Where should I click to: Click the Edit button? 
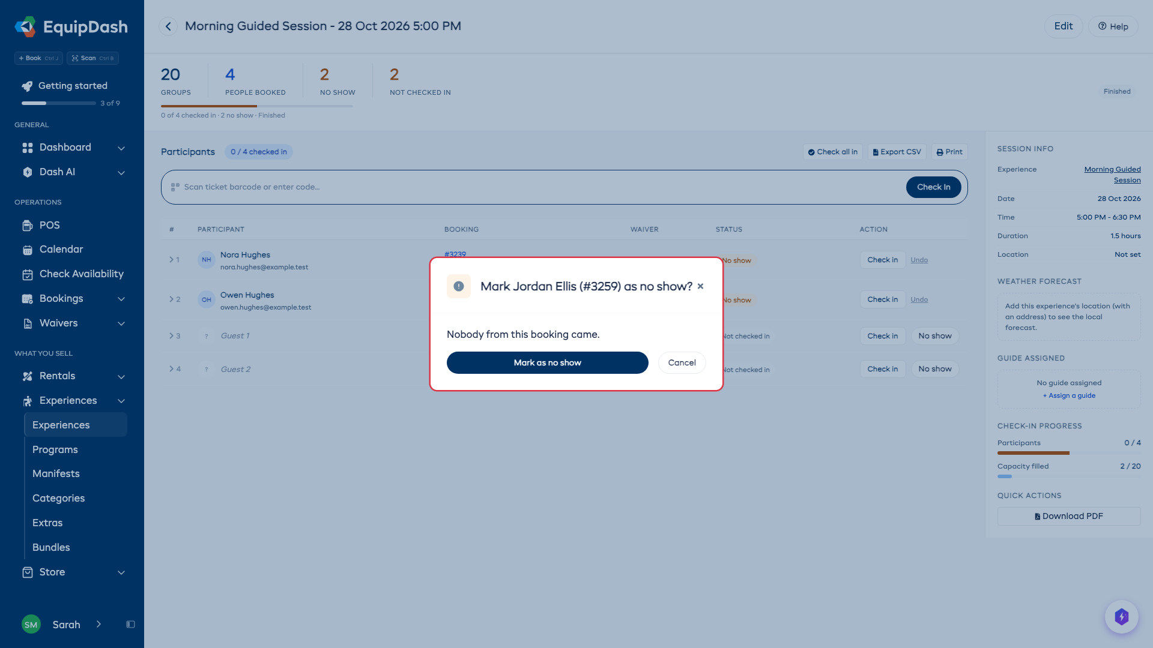coord(1064,26)
